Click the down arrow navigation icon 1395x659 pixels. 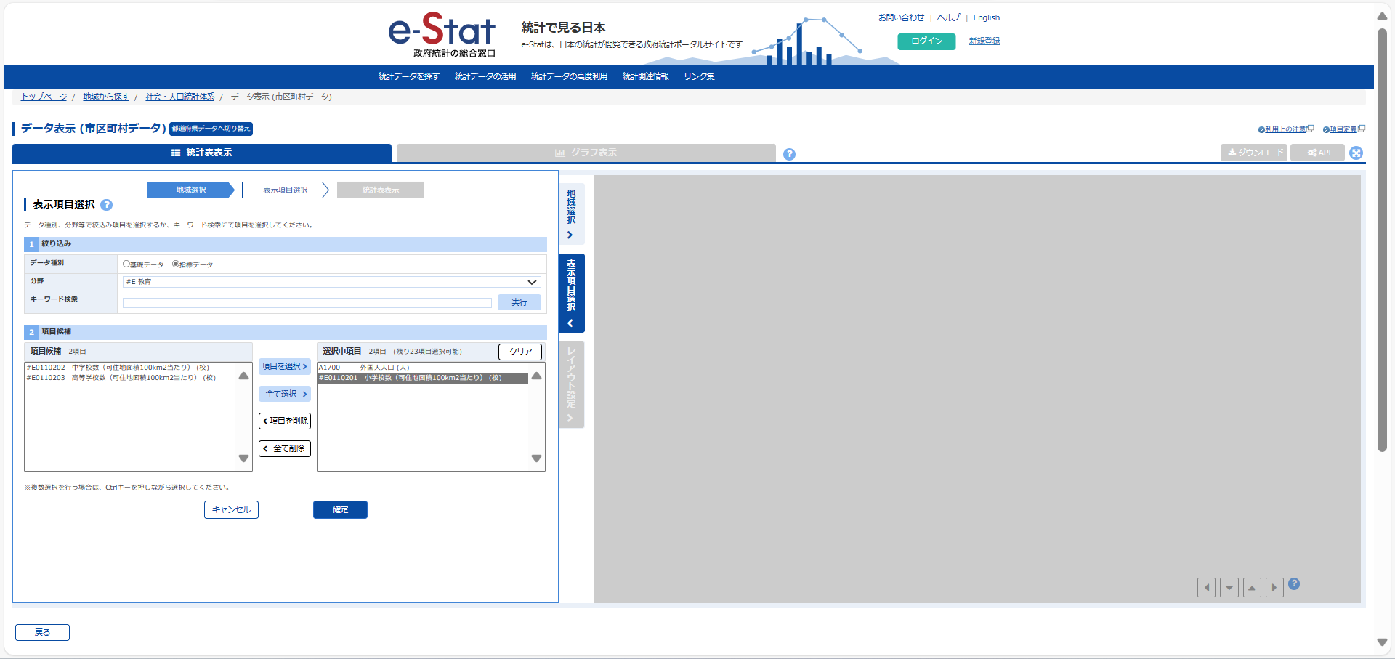tap(1229, 587)
